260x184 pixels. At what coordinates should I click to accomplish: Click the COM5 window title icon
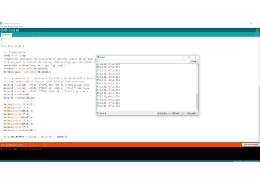(x=98, y=57)
